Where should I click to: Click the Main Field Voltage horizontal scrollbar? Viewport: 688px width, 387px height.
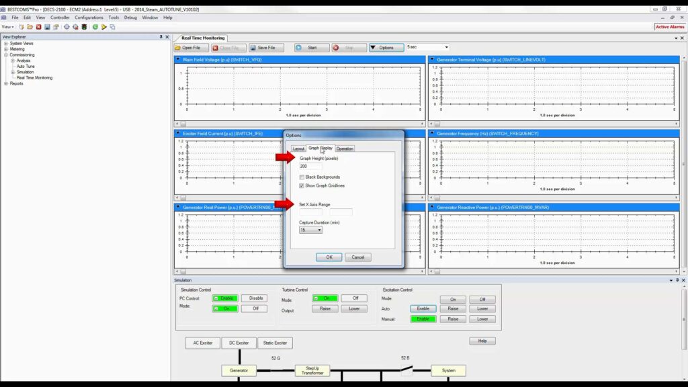click(299, 124)
